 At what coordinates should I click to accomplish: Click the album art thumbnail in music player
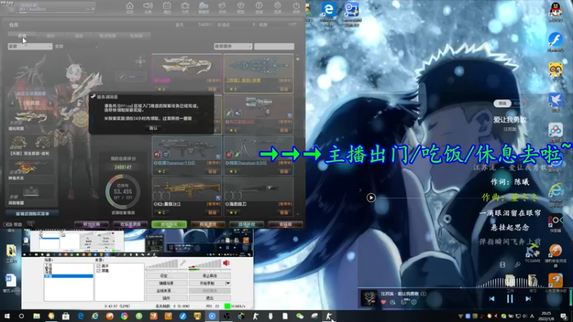[x=368, y=298]
